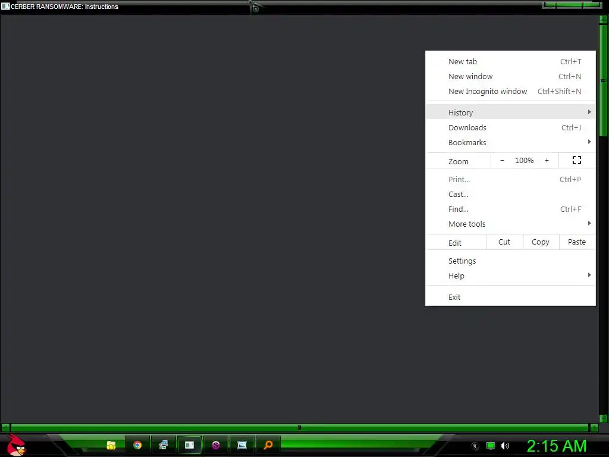The height and width of the screenshot is (457, 609).
Task: Select New window menu item
Action: 510,76
